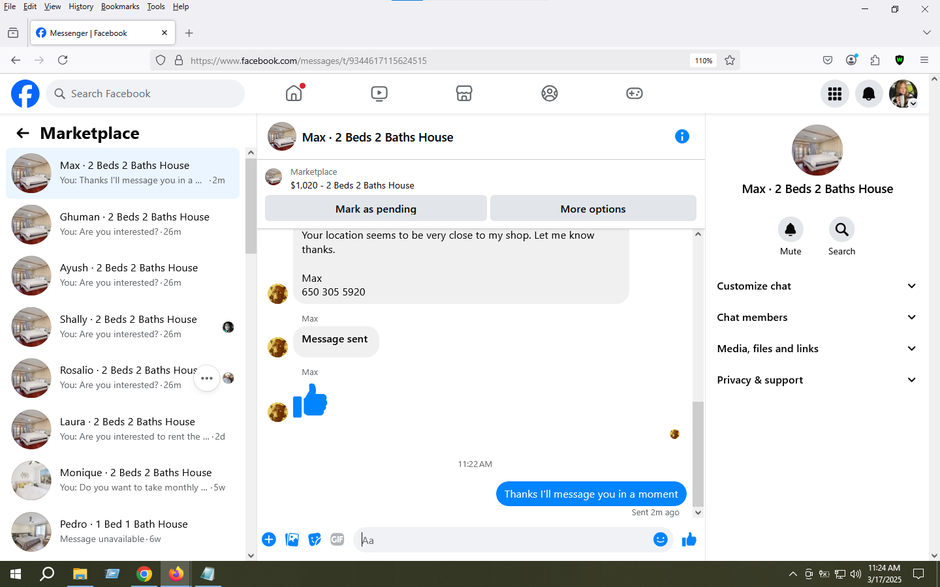The height and width of the screenshot is (587, 940).
Task: Open the Facebook Watch video icon
Action: point(379,93)
